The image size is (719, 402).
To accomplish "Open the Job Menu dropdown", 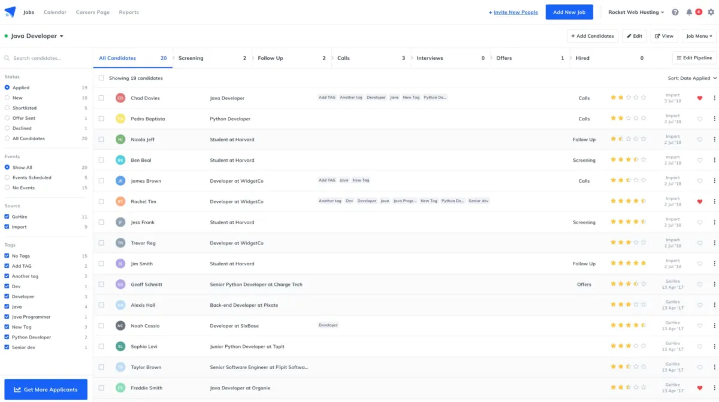I will pyautogui.click(x=698, y=36).
